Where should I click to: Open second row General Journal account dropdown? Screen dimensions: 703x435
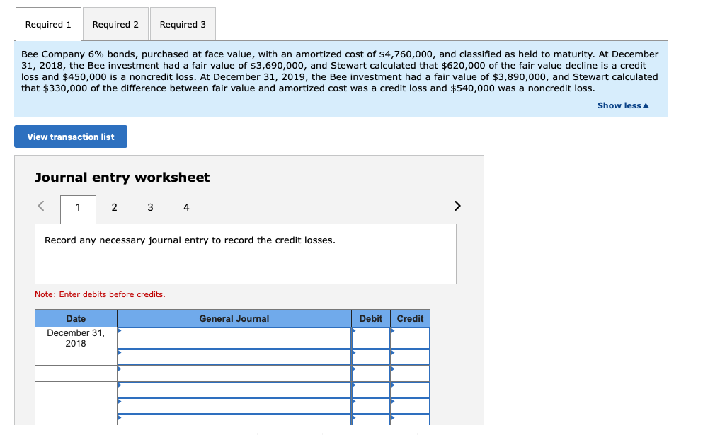[x=234, y=357]
